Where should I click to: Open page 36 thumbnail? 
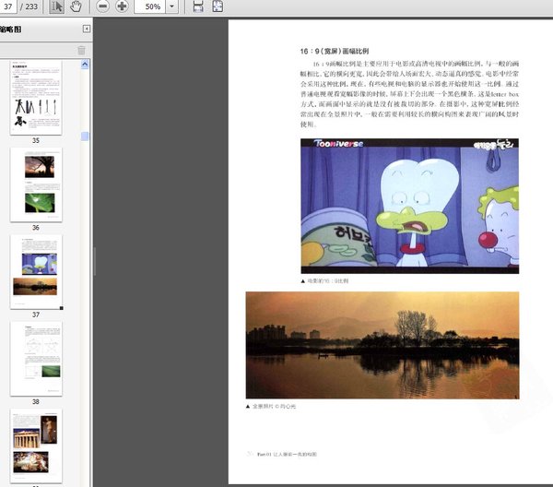pyautogui.click(x=36, y=184)
